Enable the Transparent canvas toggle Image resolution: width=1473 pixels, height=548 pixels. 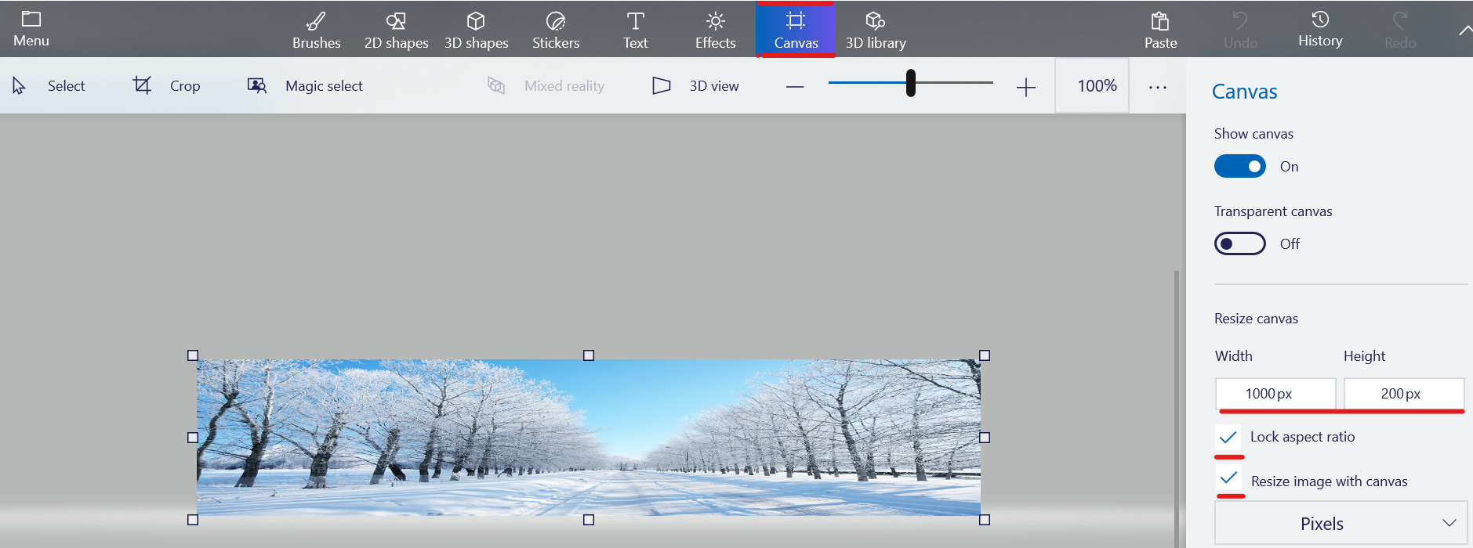(1239, 243)
